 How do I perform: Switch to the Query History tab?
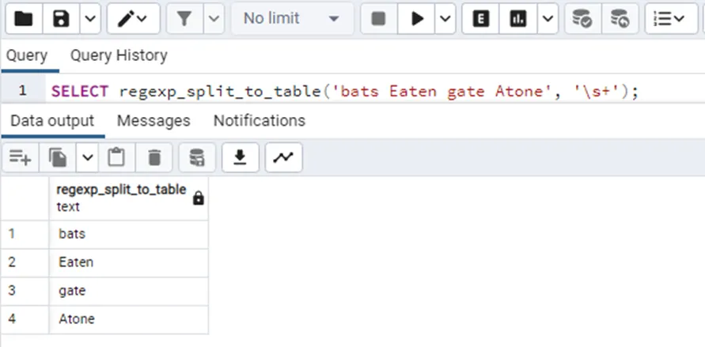119,55
